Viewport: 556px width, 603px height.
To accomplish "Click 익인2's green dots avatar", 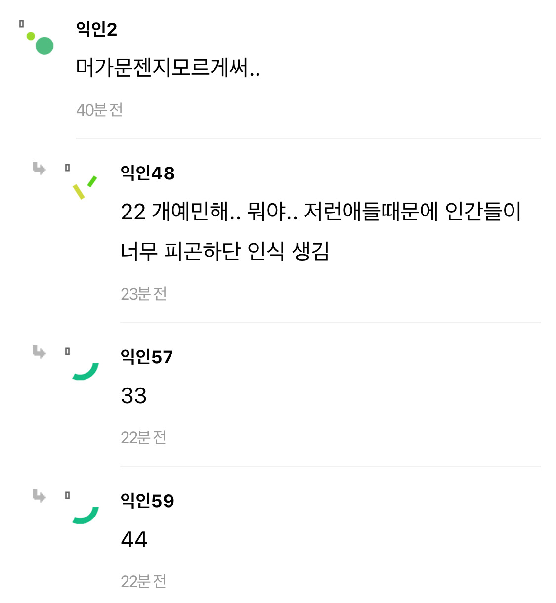I will pyautogui.click(x=40, y=42).
